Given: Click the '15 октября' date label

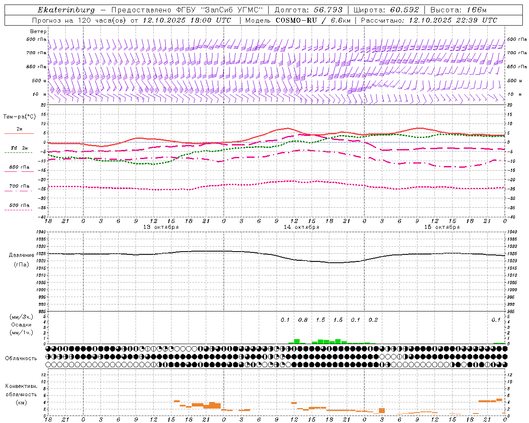Looking at the screenshot, I should pos(442,227).
